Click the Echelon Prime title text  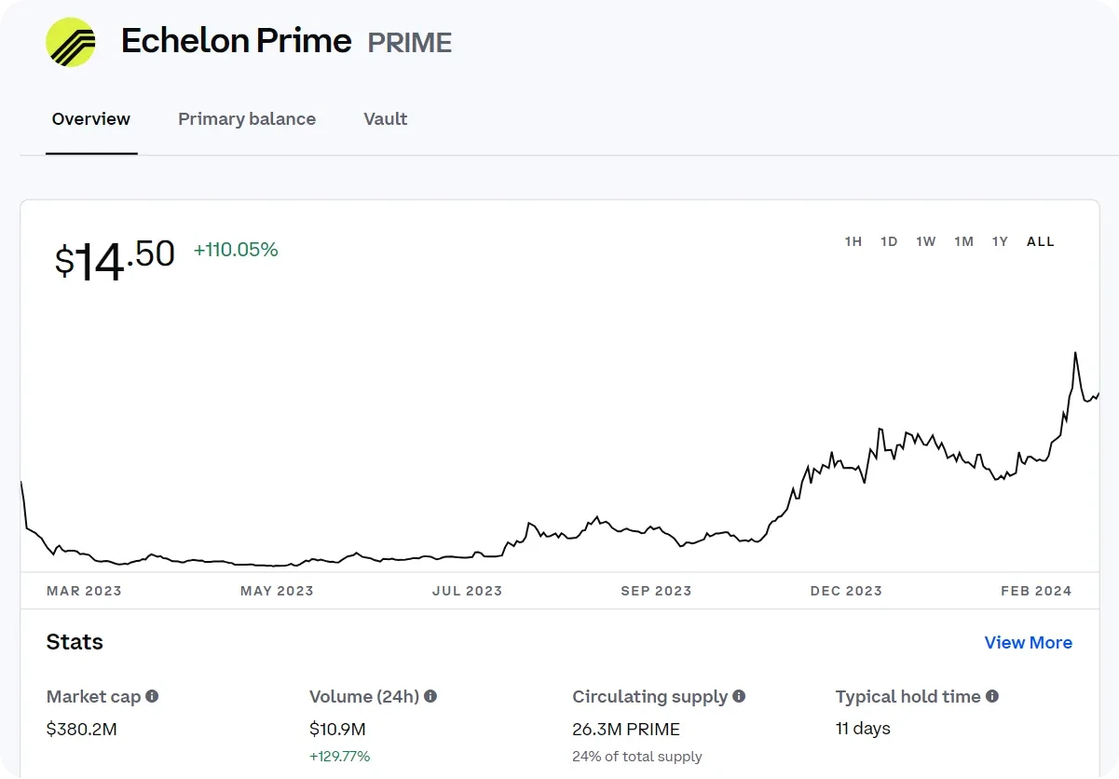(237, 41)
